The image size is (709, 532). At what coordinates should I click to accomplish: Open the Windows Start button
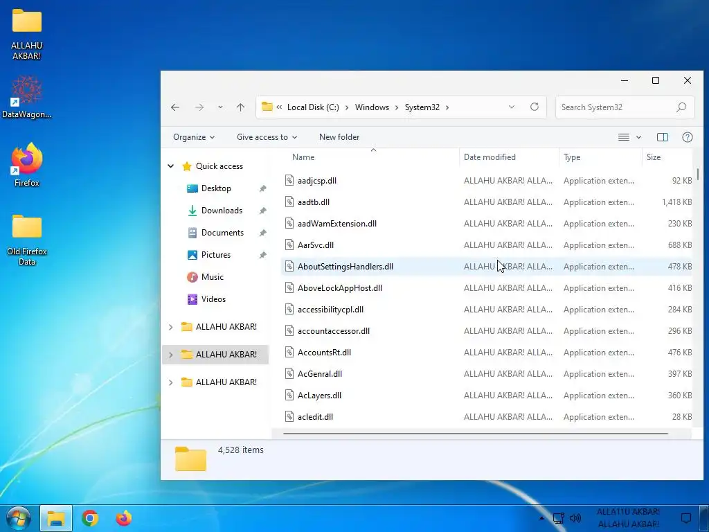tap(18, 518)
